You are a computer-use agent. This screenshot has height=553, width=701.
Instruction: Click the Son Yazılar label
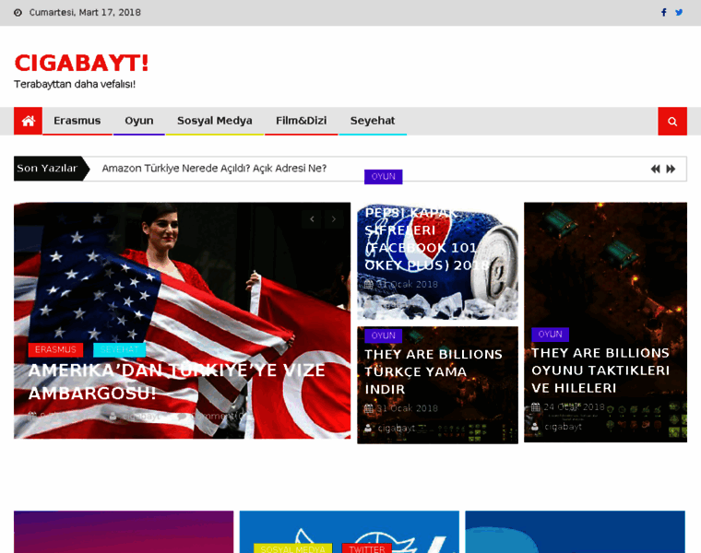(x=47, y=169)
